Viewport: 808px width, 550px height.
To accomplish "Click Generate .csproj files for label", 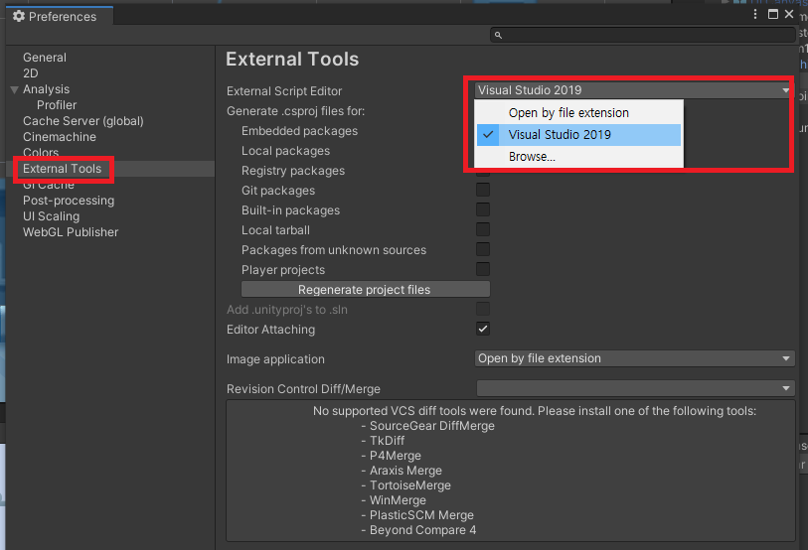I will (296, 111).
